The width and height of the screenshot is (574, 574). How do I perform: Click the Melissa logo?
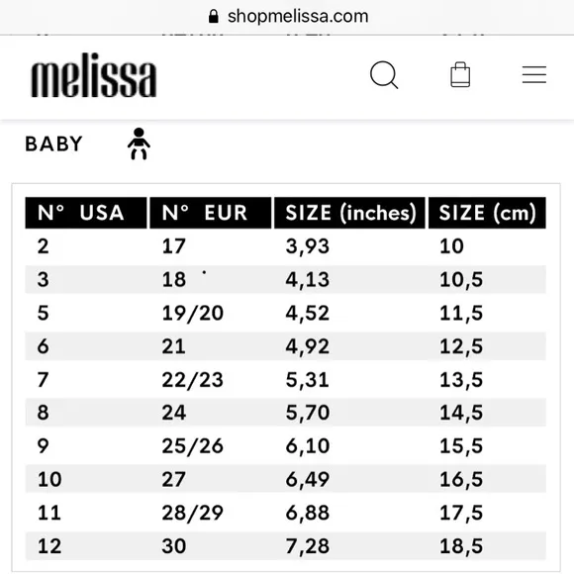pos(94,75)
